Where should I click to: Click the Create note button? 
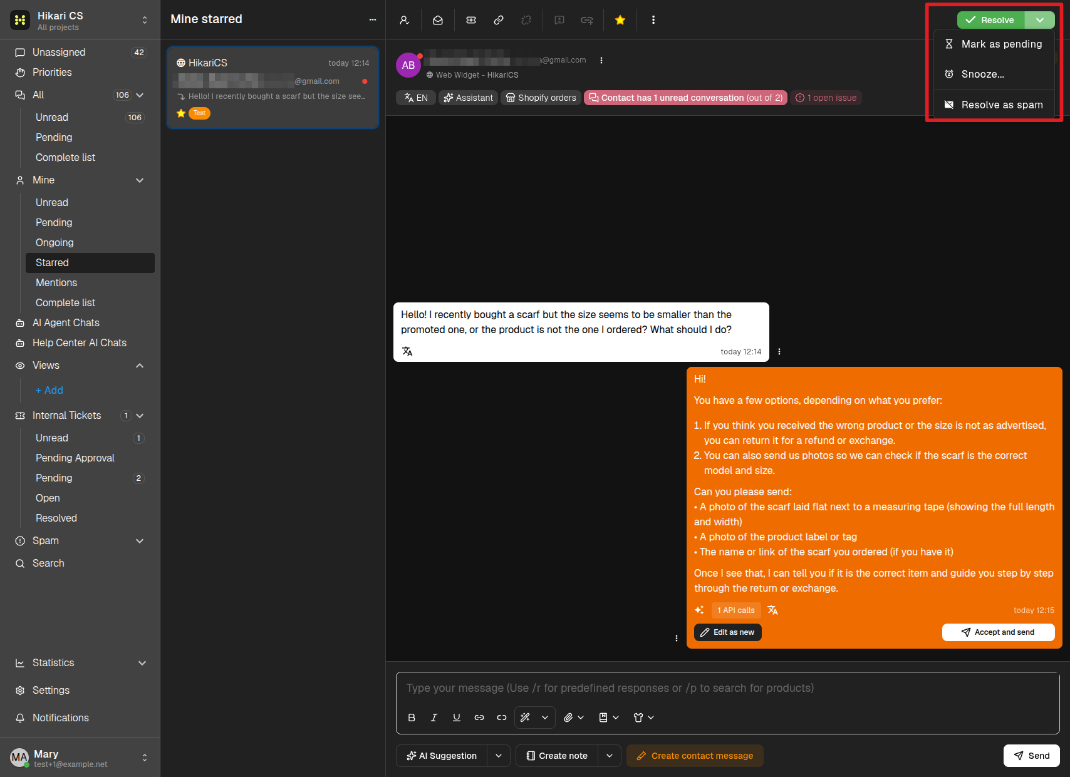[x=557, y=756]
